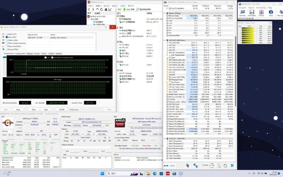
Task: Click the blue expand arrows in HWiNFO sensor bar
Action: (166, 166)
